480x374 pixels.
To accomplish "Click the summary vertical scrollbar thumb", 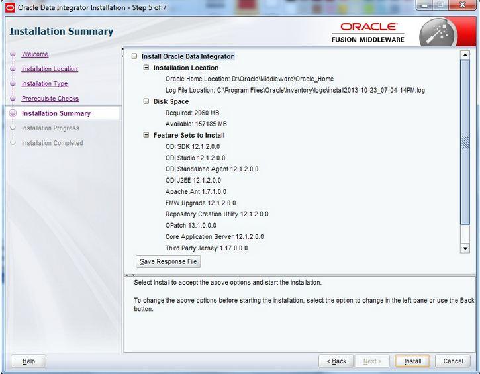I will [465, 142].
